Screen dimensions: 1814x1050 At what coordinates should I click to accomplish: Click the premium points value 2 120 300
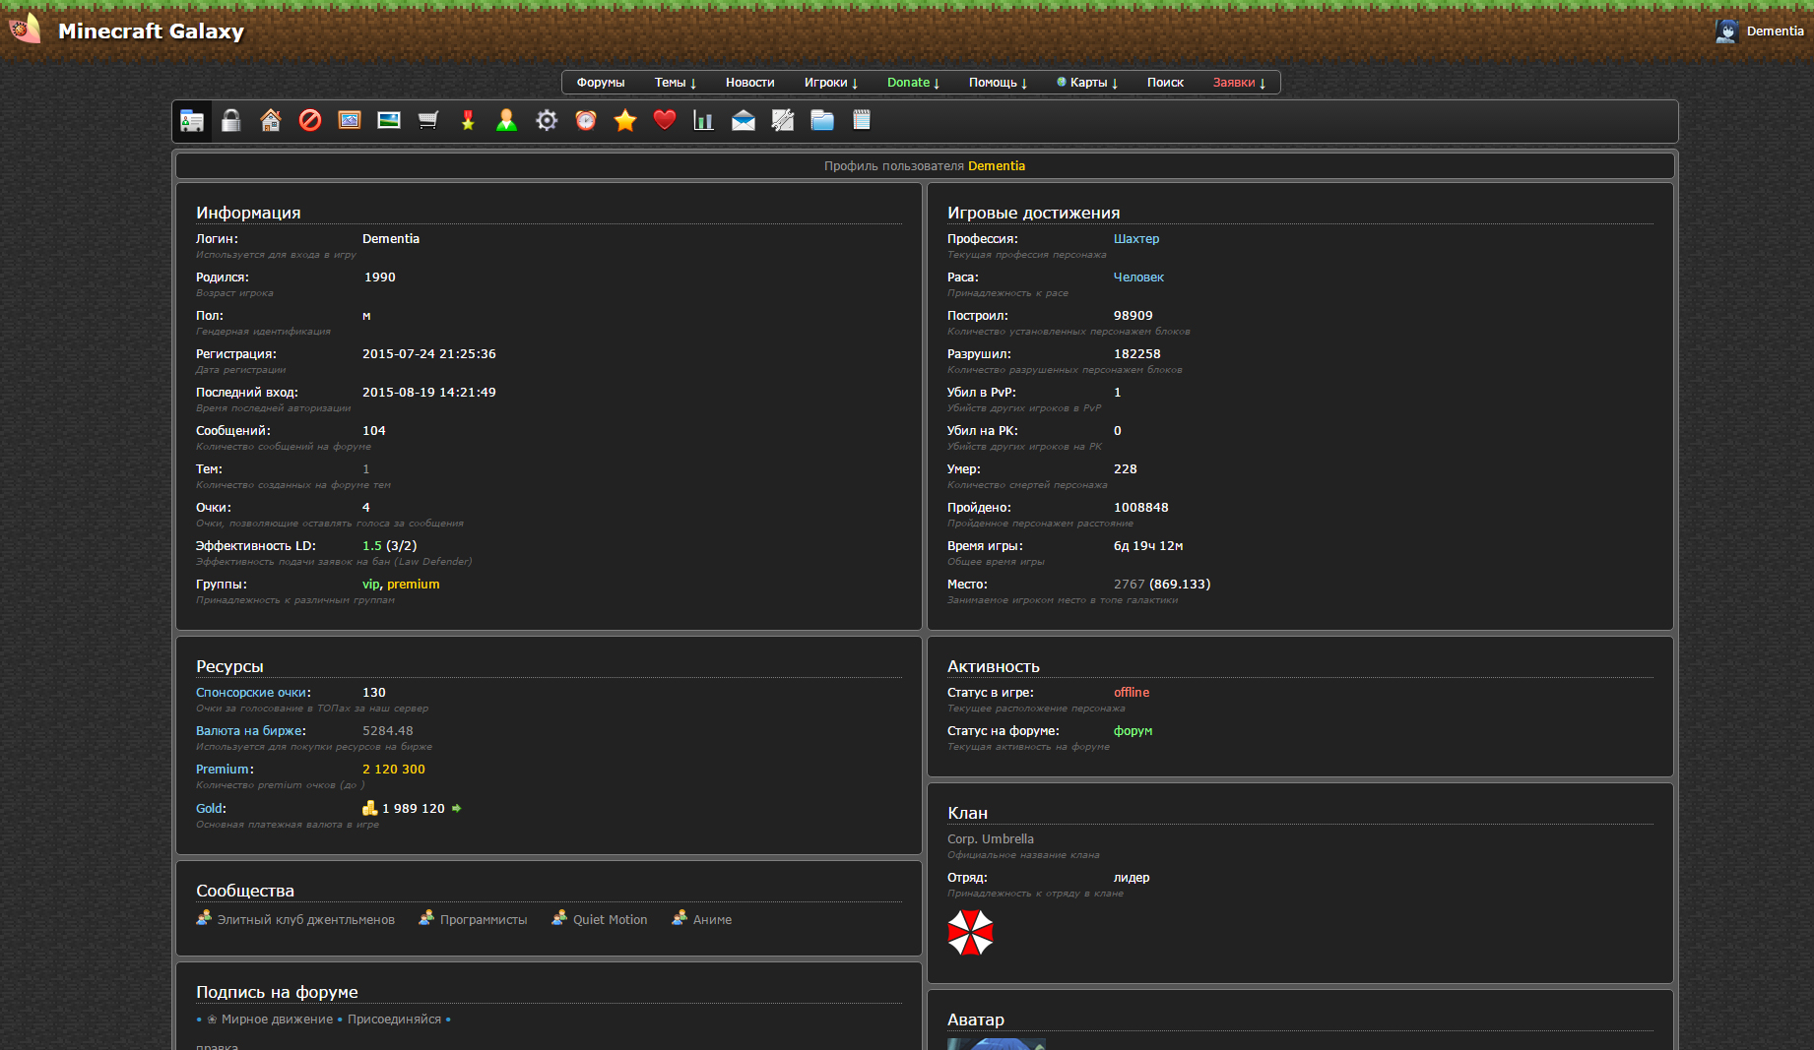click(394, 770)
